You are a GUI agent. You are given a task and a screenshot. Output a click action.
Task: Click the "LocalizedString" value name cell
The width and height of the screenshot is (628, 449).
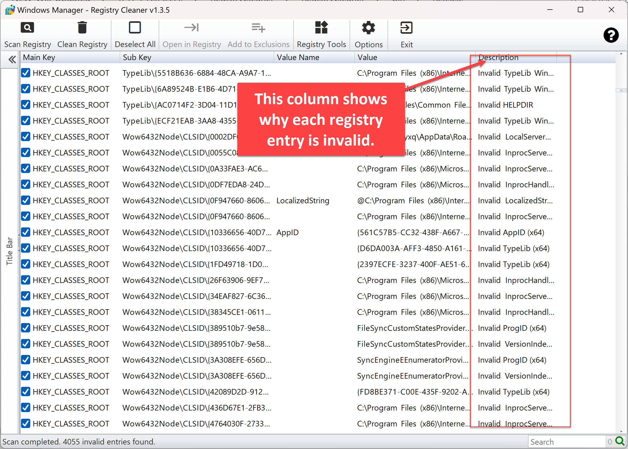click(303, 201)
